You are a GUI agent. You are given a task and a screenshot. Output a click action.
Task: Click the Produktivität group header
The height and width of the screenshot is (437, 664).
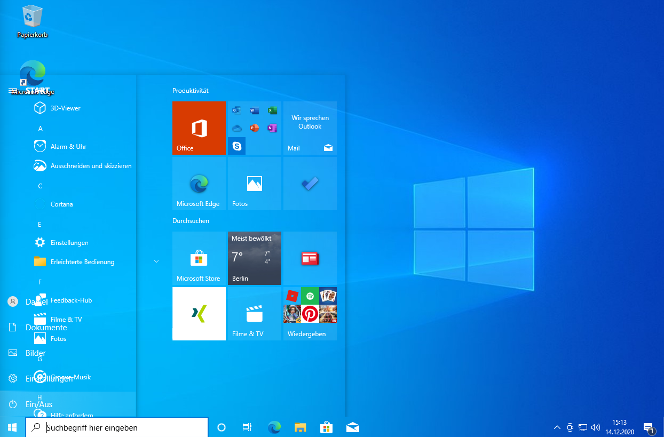191,91
